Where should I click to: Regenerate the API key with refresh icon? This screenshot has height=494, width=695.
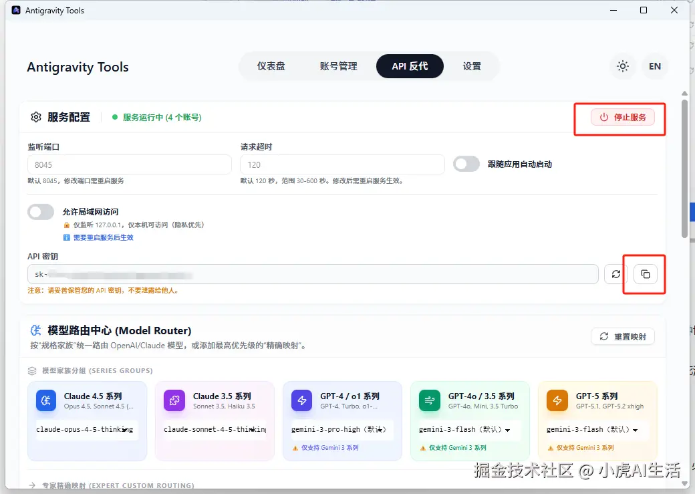[616, 274]
